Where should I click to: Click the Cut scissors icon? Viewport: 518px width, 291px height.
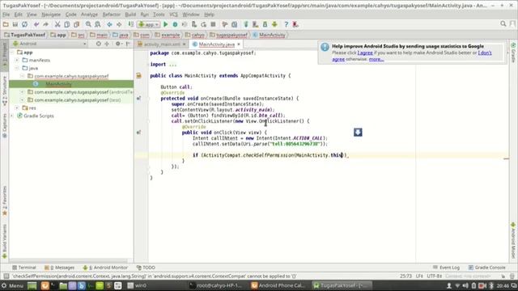[x=57, y=24]
